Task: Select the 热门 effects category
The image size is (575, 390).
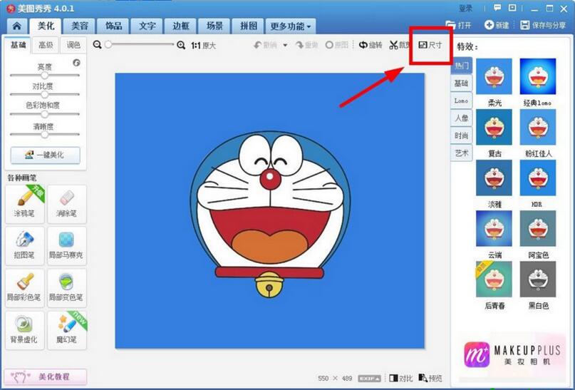Action: 462,66
